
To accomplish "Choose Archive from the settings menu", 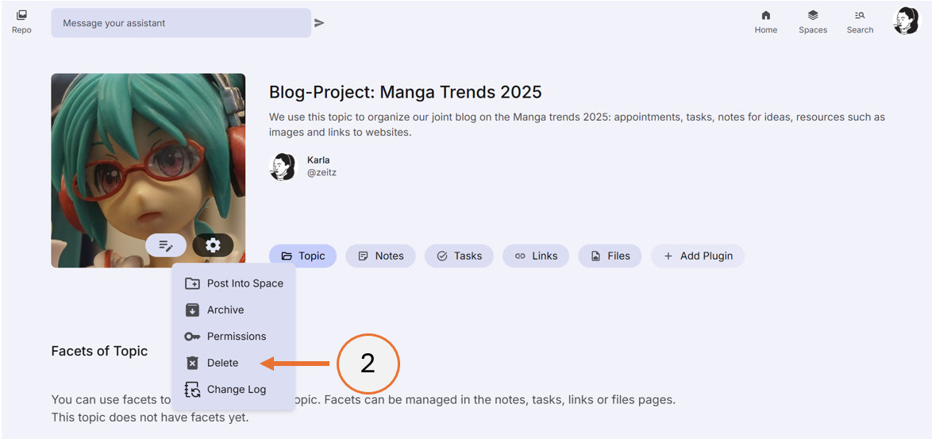I will (233, 310).
